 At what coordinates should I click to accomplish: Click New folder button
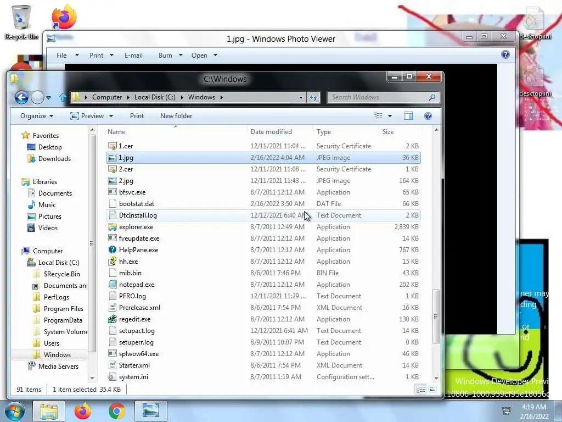[176, 116]
